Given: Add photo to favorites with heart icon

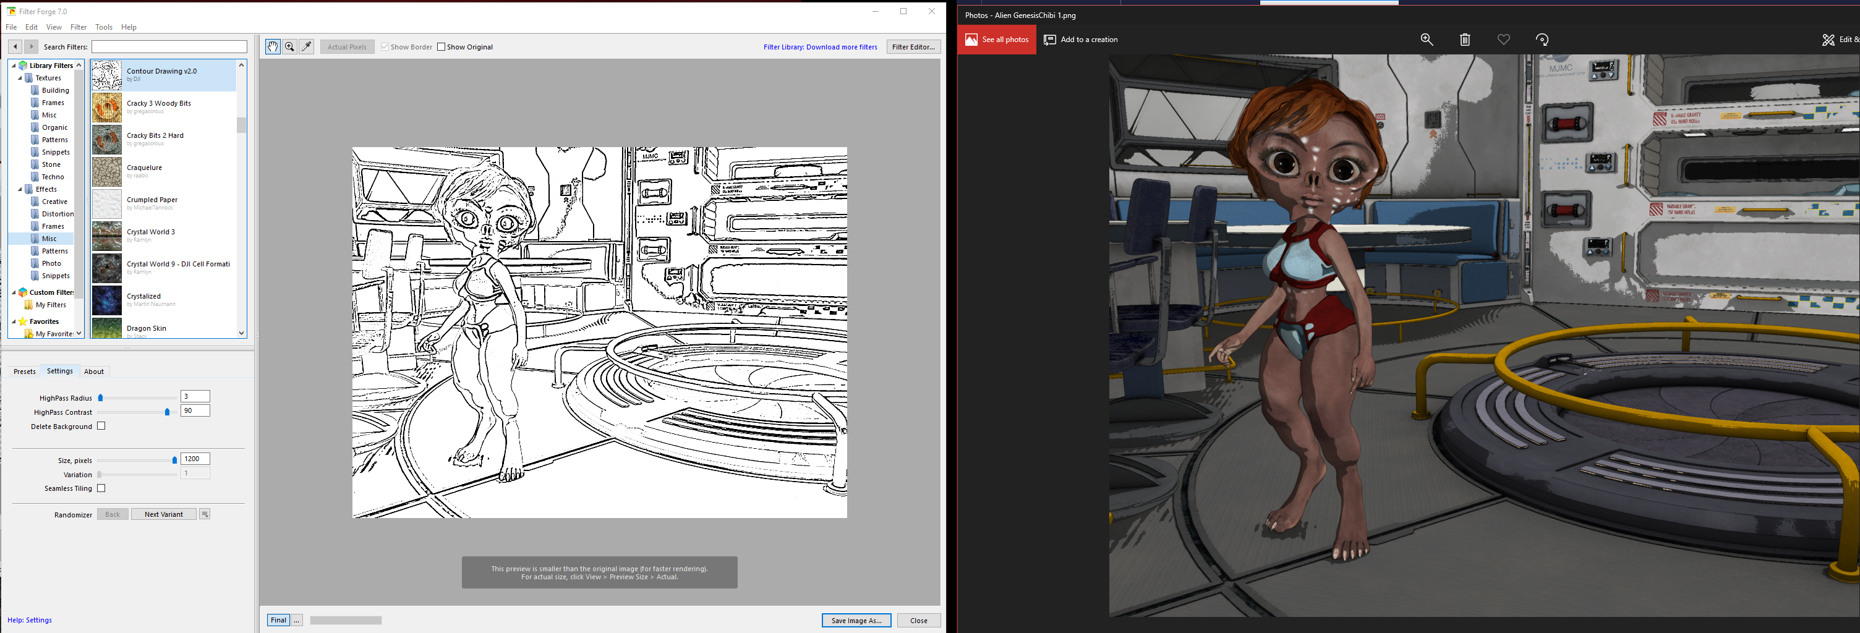Looking at the screenshot, I should [1503, 40].
